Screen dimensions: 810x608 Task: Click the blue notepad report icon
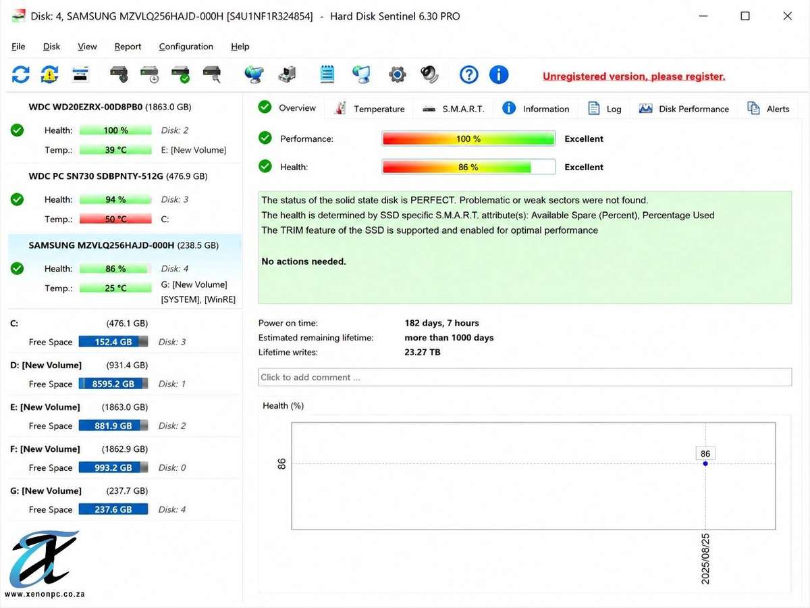(327, 74)
